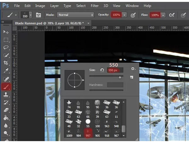Viewport: 189px width, 143px height.
Task: Close the Blade Runner.psd tab
Action: click(88, 23)
